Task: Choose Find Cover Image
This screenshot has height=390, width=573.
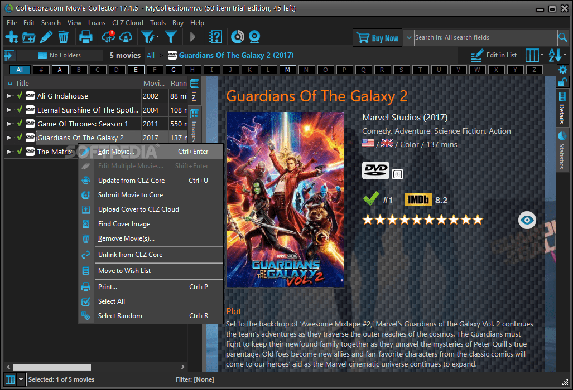Action: click(x=151, y=224)
